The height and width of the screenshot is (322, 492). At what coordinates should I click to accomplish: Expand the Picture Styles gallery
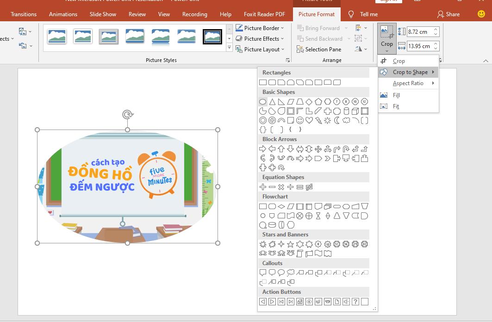pos(229,47)
